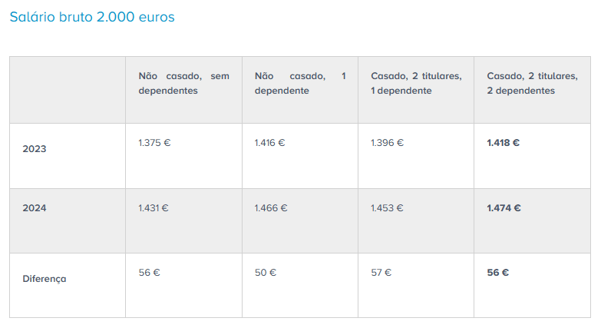Click the heading Salário bruto 2.000 euros
This screenshot has height=328, width=601.
pyautogui.click(x=92, y=17)
